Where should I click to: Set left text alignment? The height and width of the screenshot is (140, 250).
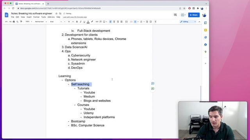coord(110,22)
